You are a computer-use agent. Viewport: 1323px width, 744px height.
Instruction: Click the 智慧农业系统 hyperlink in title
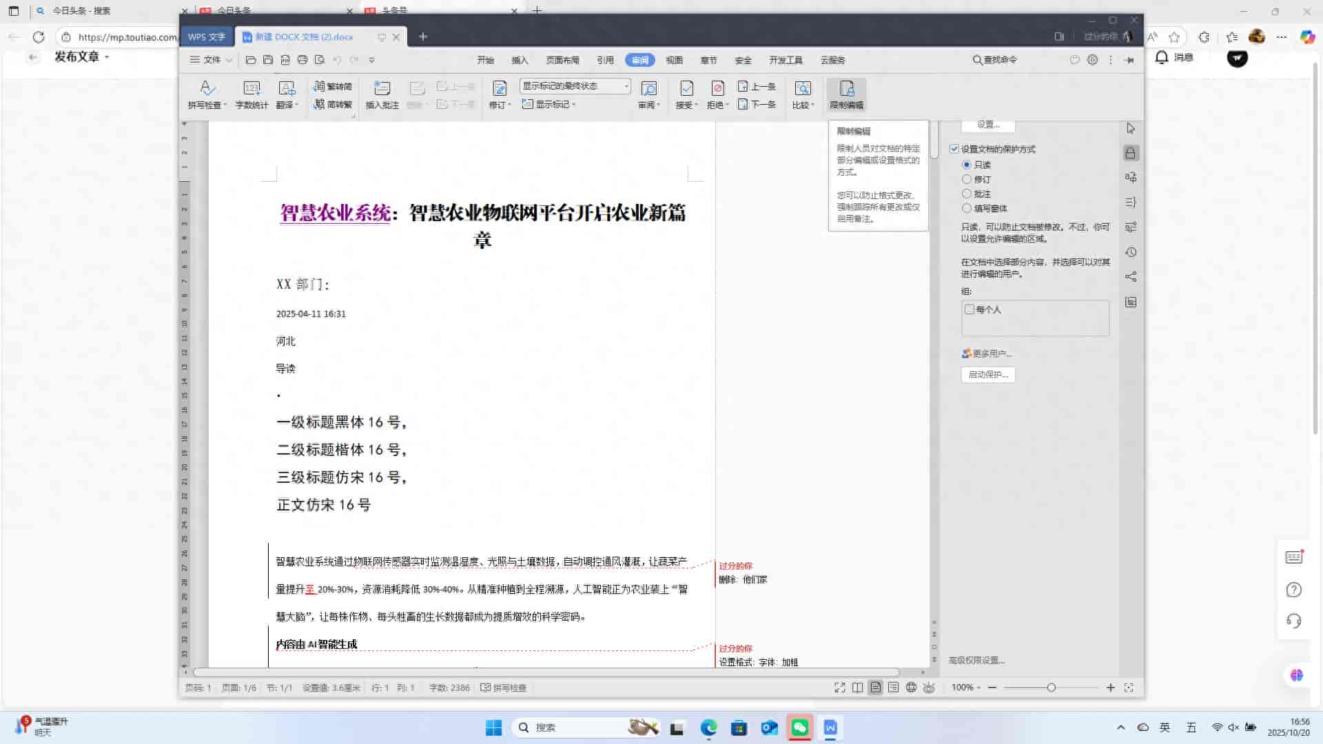pyautogui.click(x=335, y=213)
